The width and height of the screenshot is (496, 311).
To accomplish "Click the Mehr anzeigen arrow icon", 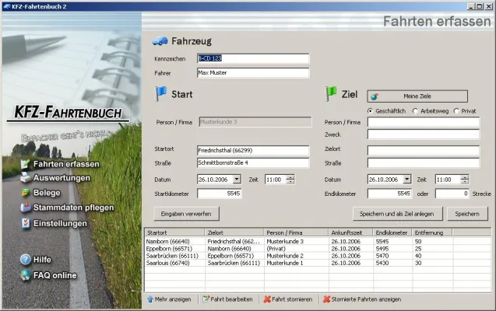I will 150,299.
